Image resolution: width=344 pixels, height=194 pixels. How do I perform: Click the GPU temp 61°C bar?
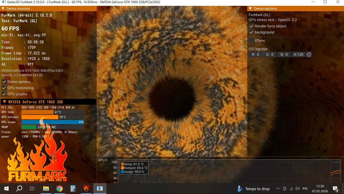pyautogui.click(x=53, y=112)
